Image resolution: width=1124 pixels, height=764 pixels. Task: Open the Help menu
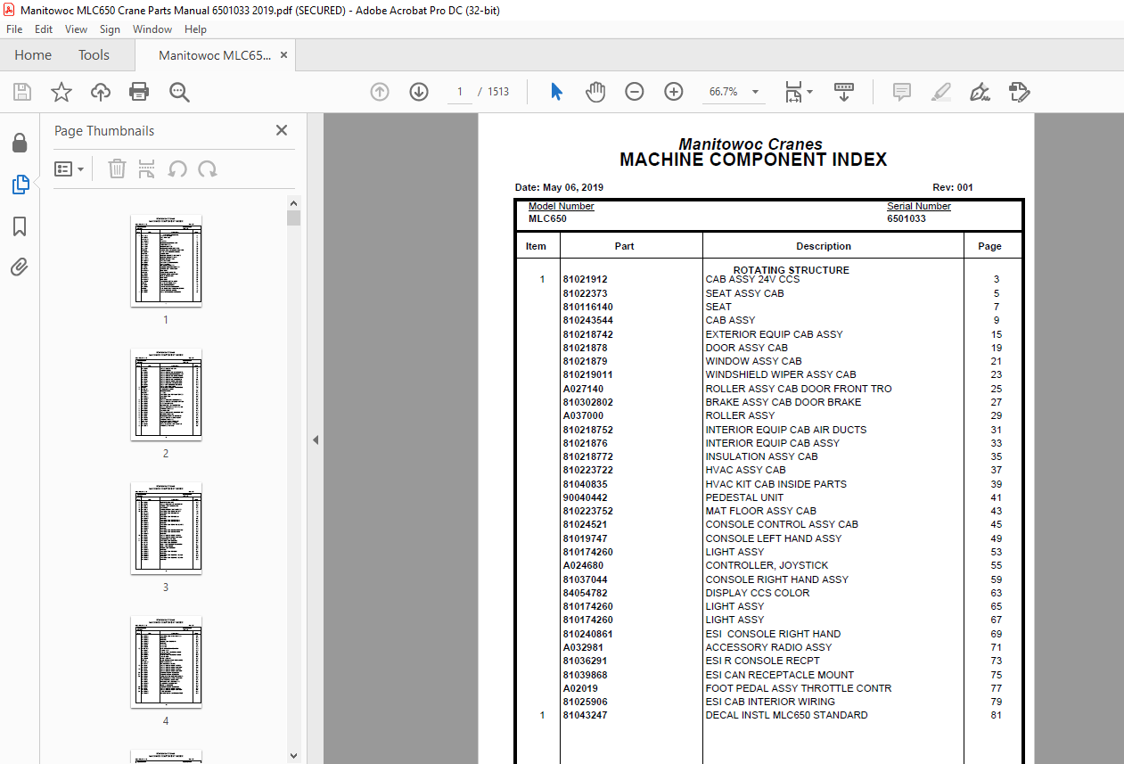pyautogui.click(x=195, y=29)
